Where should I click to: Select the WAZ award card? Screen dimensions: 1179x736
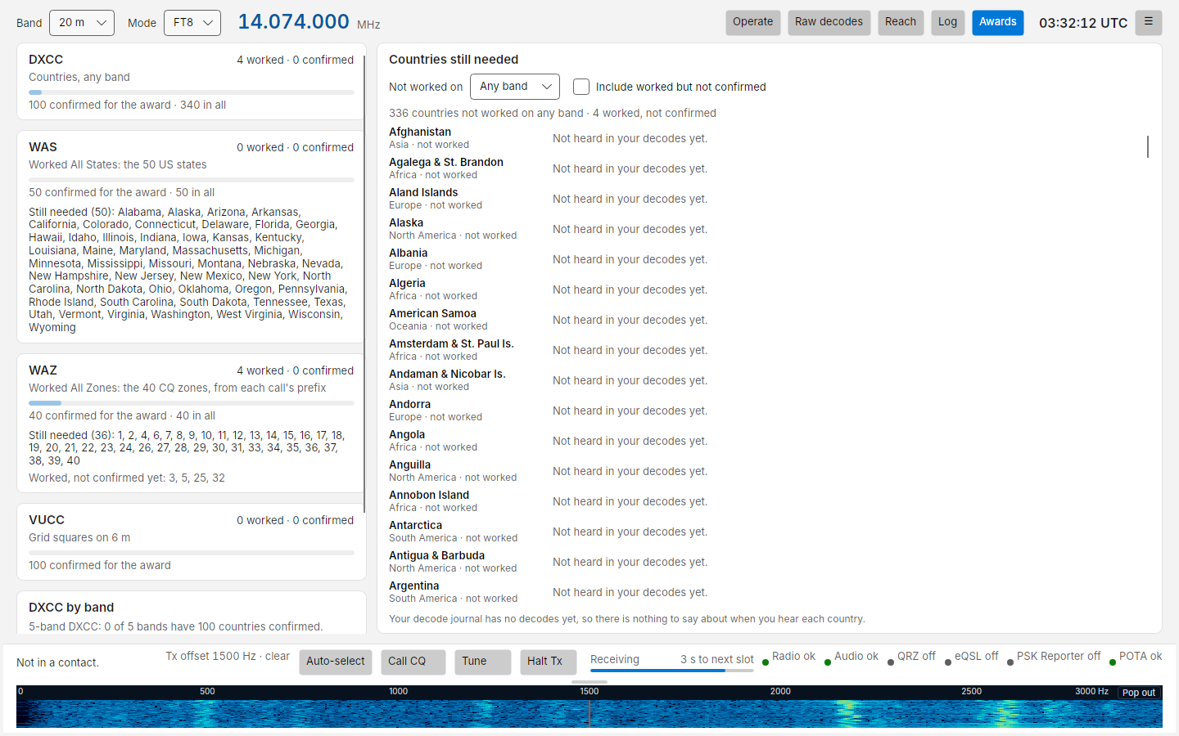coord(191,423)
